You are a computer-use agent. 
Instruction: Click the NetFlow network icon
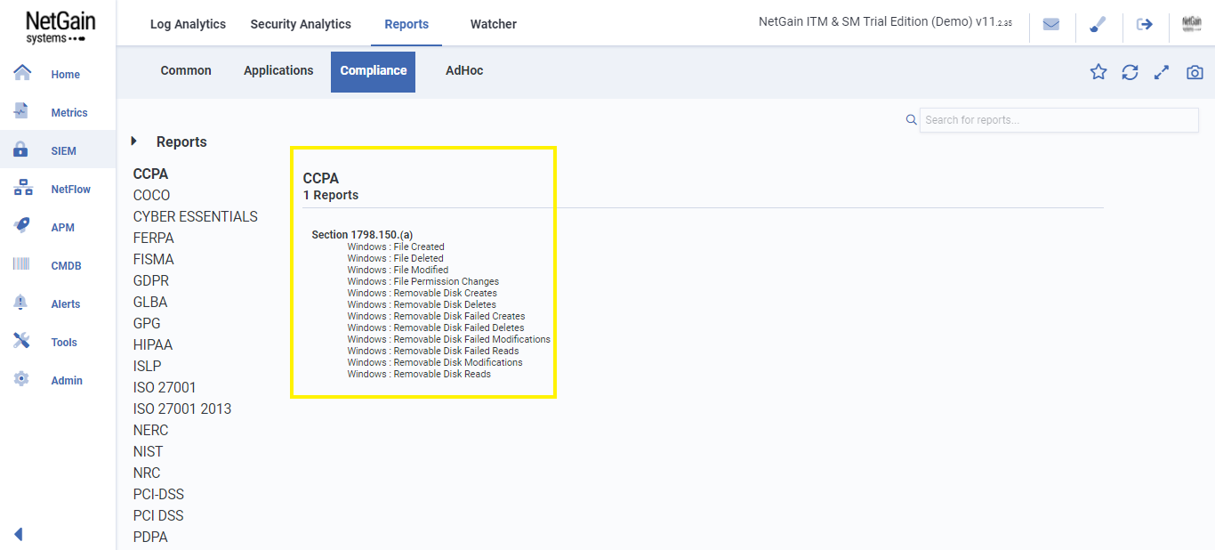click(22, 188)
